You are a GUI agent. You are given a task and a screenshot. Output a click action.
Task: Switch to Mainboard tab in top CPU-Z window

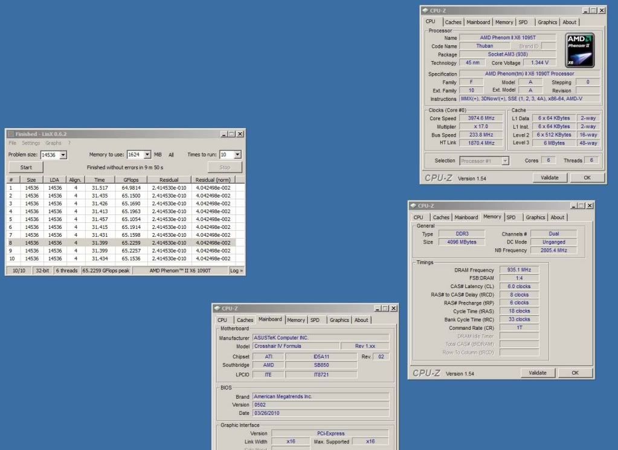point(478,22)
